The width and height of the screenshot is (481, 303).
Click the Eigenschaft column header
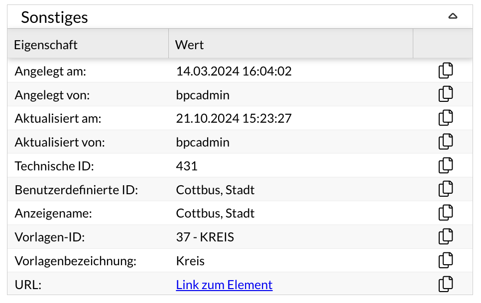coord(46,45)
